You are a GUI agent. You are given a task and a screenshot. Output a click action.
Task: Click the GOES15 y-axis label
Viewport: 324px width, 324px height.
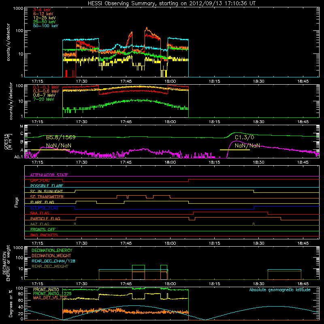click(x=8, y=141)
